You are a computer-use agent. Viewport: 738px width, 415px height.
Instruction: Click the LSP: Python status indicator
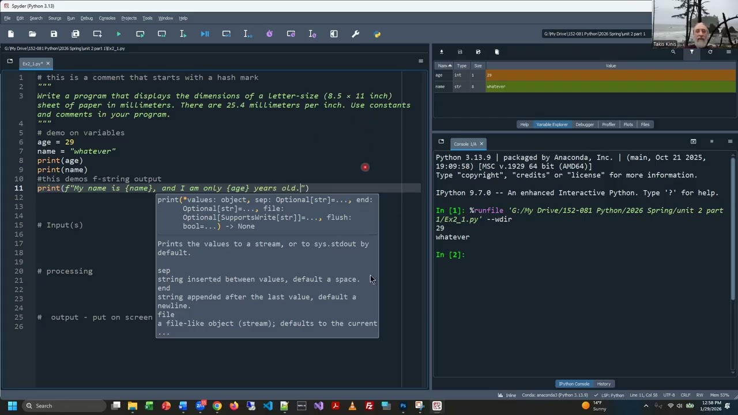point(610,395)
